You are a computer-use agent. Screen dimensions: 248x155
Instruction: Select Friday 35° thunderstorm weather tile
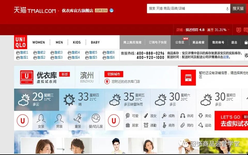click(x=128, y=100)
